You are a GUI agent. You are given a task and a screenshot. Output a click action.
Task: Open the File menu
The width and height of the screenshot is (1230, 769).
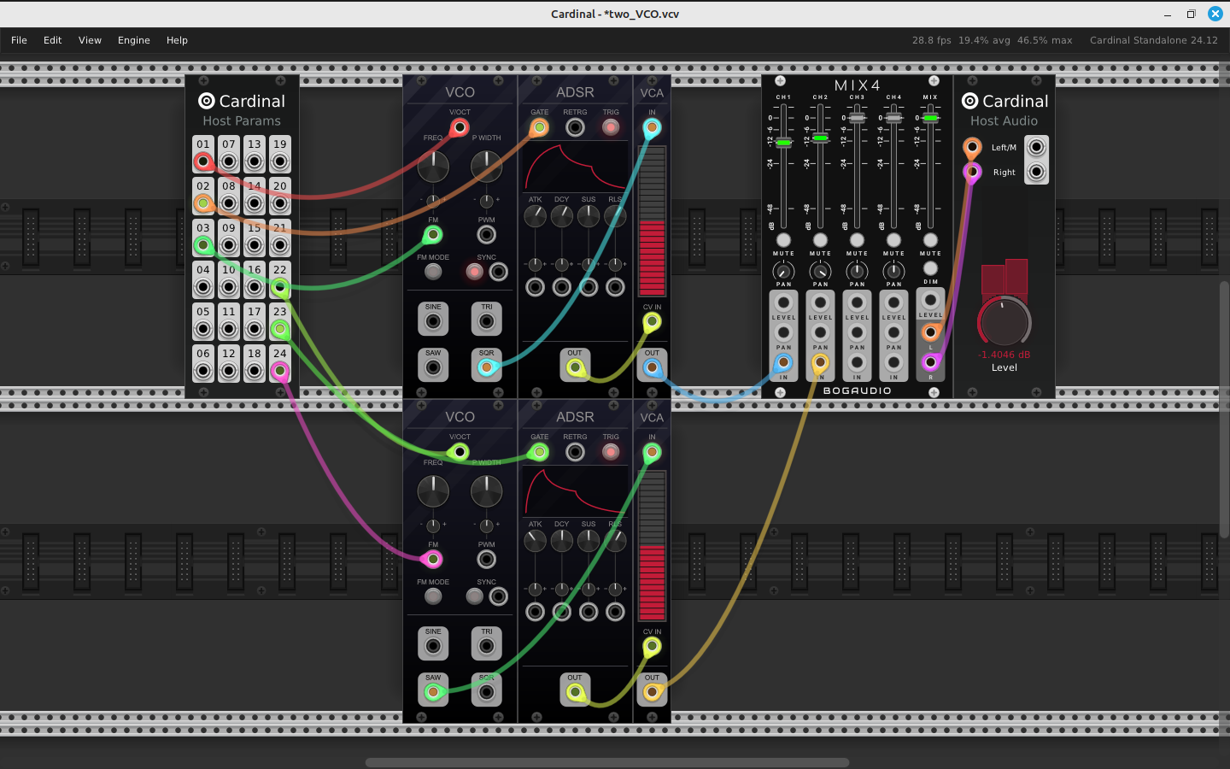pos(19,40)
